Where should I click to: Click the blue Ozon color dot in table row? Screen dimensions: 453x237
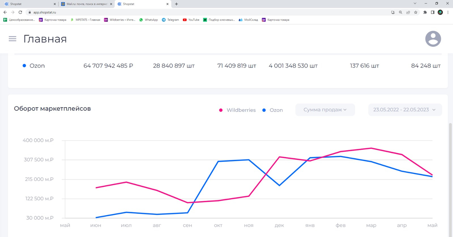coord(25,66)
